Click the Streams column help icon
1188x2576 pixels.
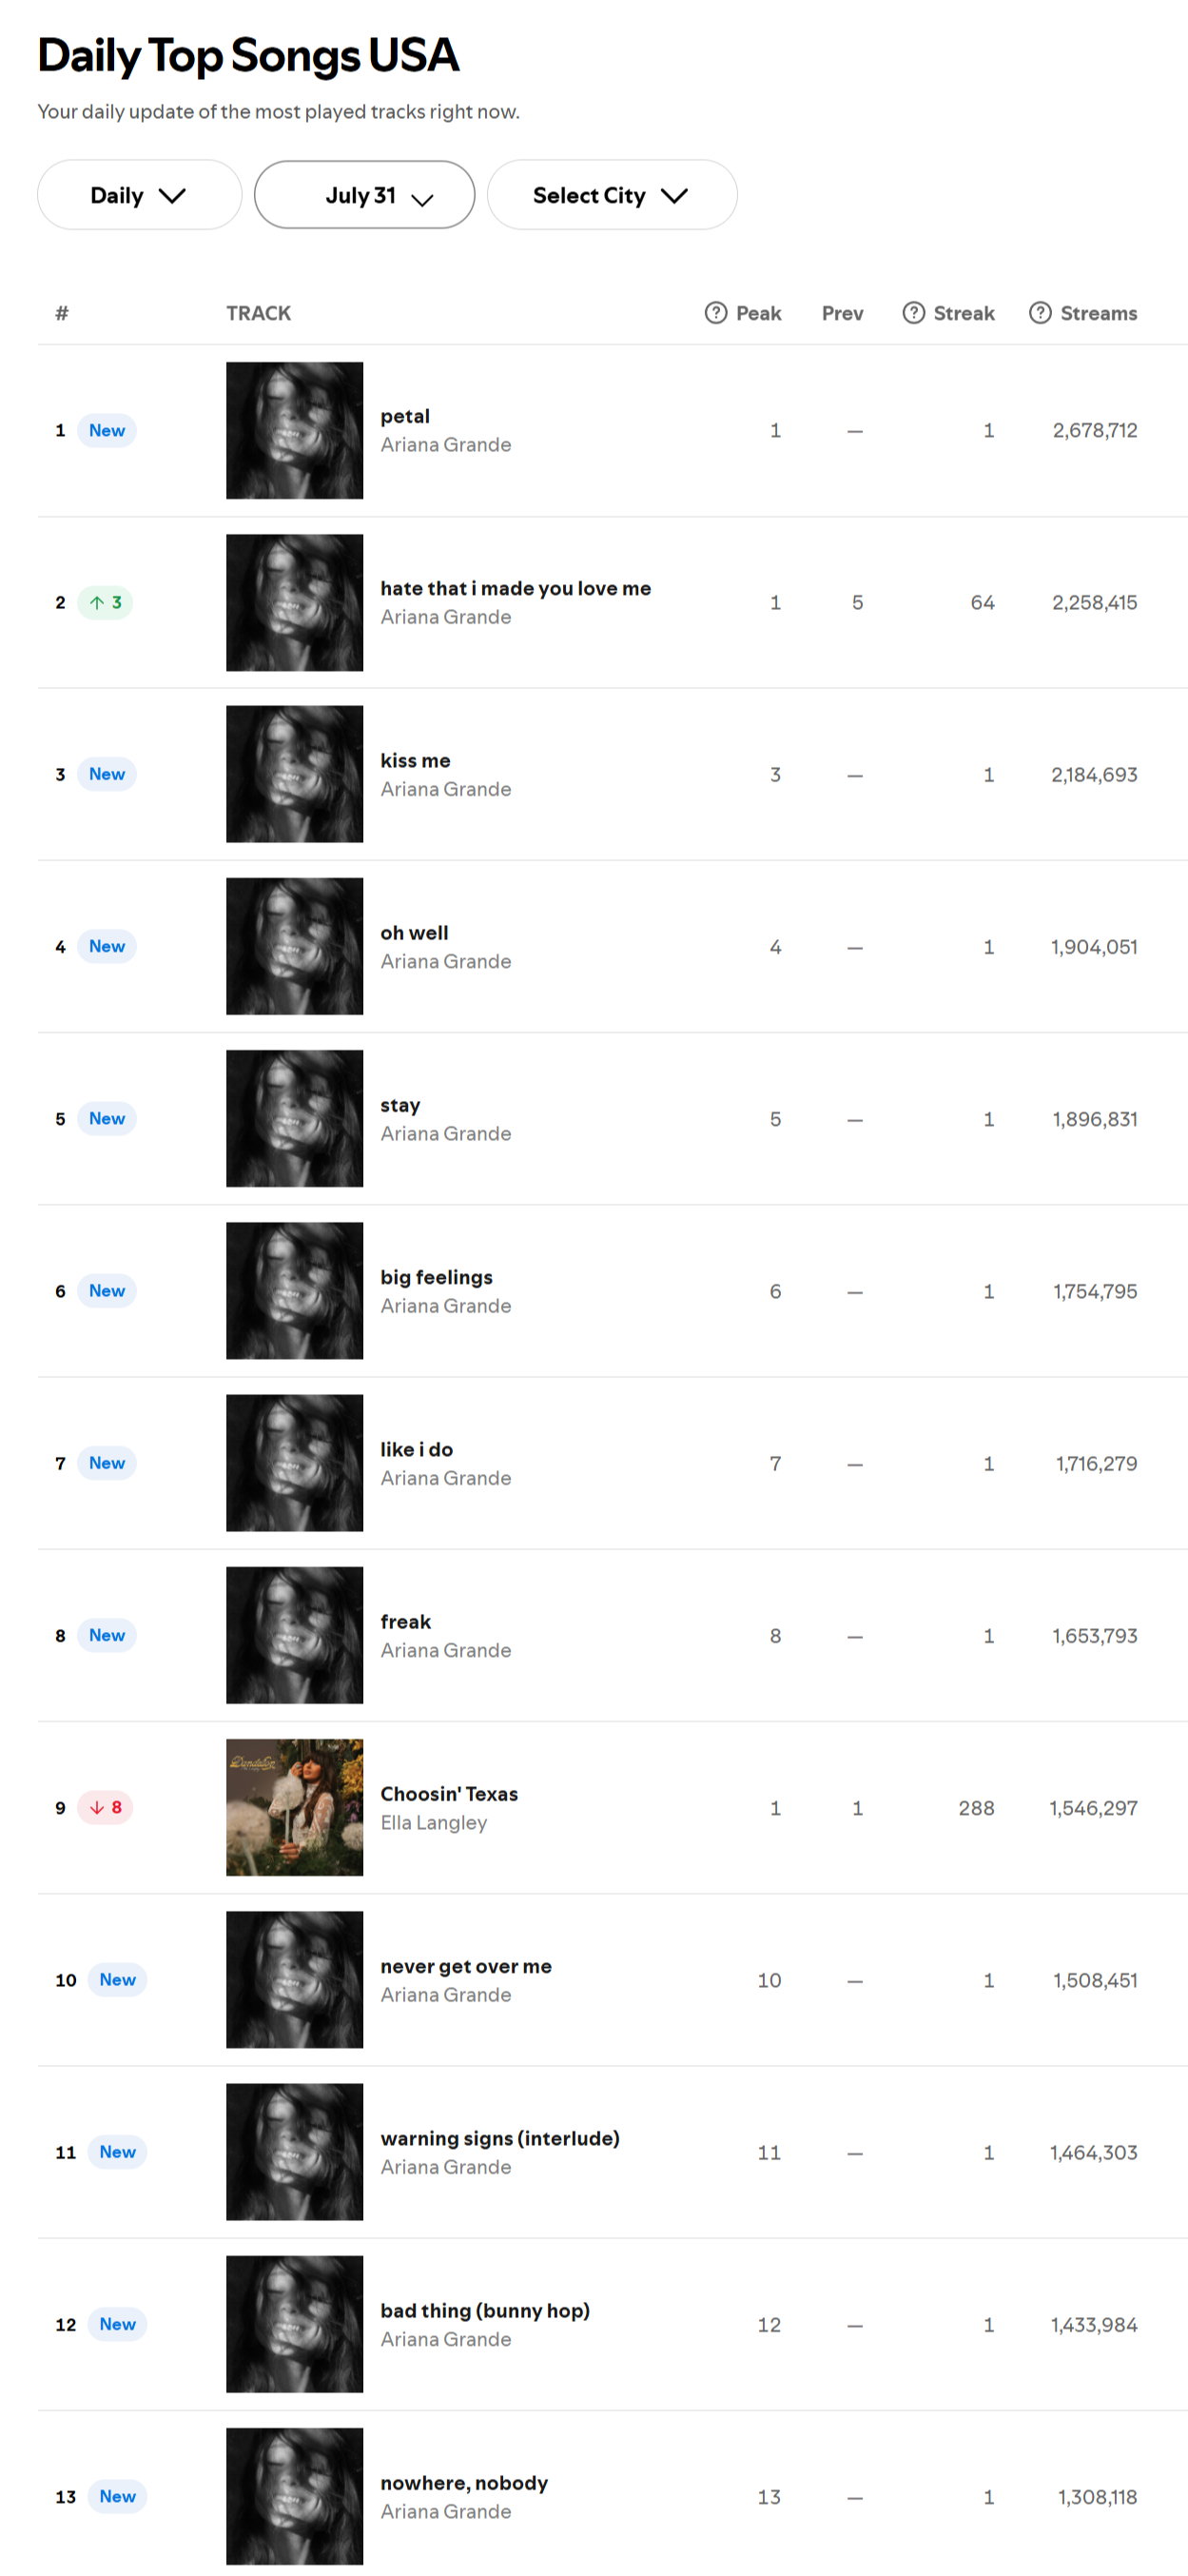click(x=1041, y=313)
